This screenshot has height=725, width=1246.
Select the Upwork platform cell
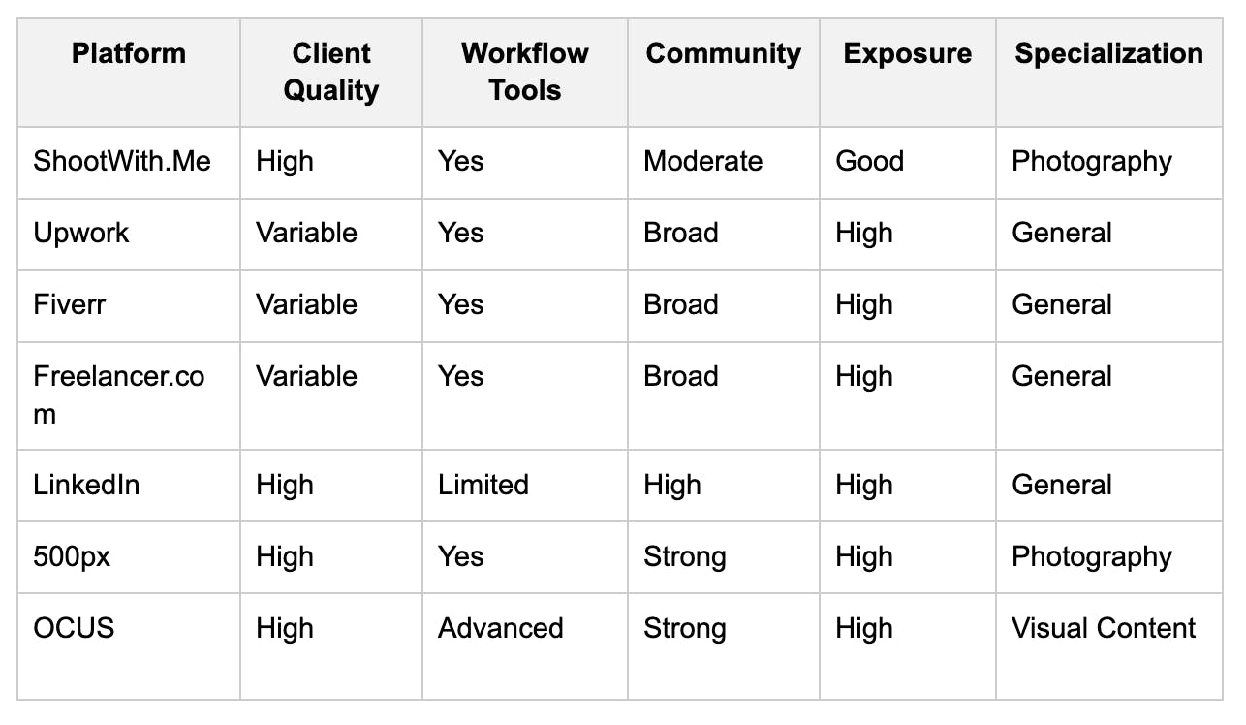coord(81,233)
